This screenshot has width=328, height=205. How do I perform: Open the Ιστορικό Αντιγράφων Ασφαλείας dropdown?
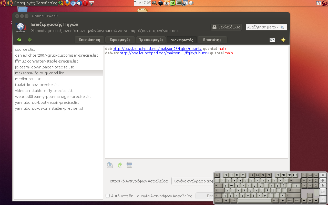[192, 181]
